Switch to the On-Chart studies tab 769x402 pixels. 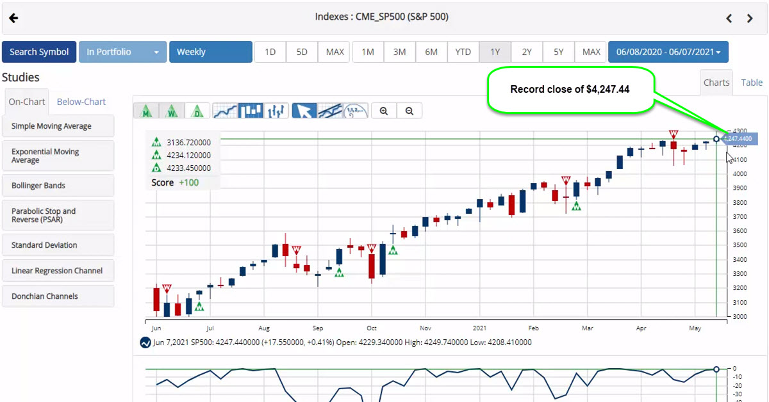coord(27,102)
